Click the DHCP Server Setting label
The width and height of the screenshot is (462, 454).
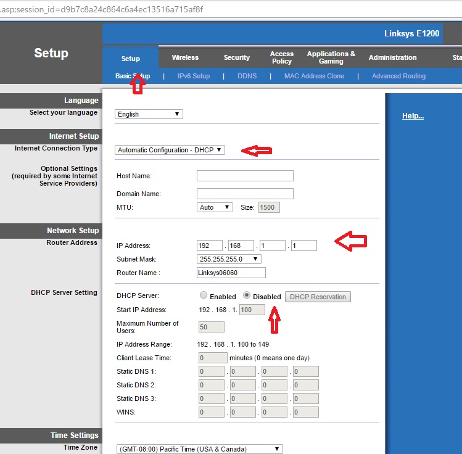click(64, 292)
